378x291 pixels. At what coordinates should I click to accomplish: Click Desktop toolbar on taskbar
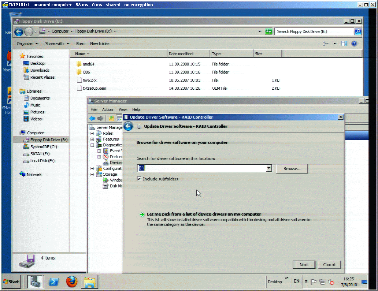(x=275, y=281)
